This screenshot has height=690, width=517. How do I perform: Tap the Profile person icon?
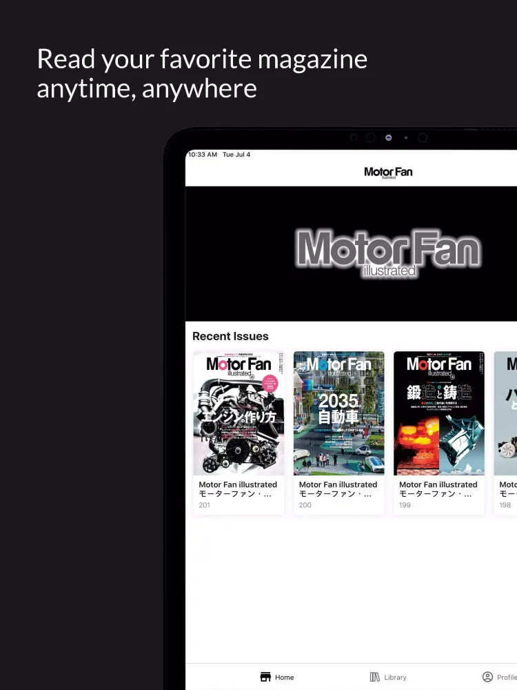click(487, 677)
